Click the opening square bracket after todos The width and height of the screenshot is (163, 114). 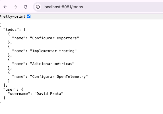click(25, 30)
